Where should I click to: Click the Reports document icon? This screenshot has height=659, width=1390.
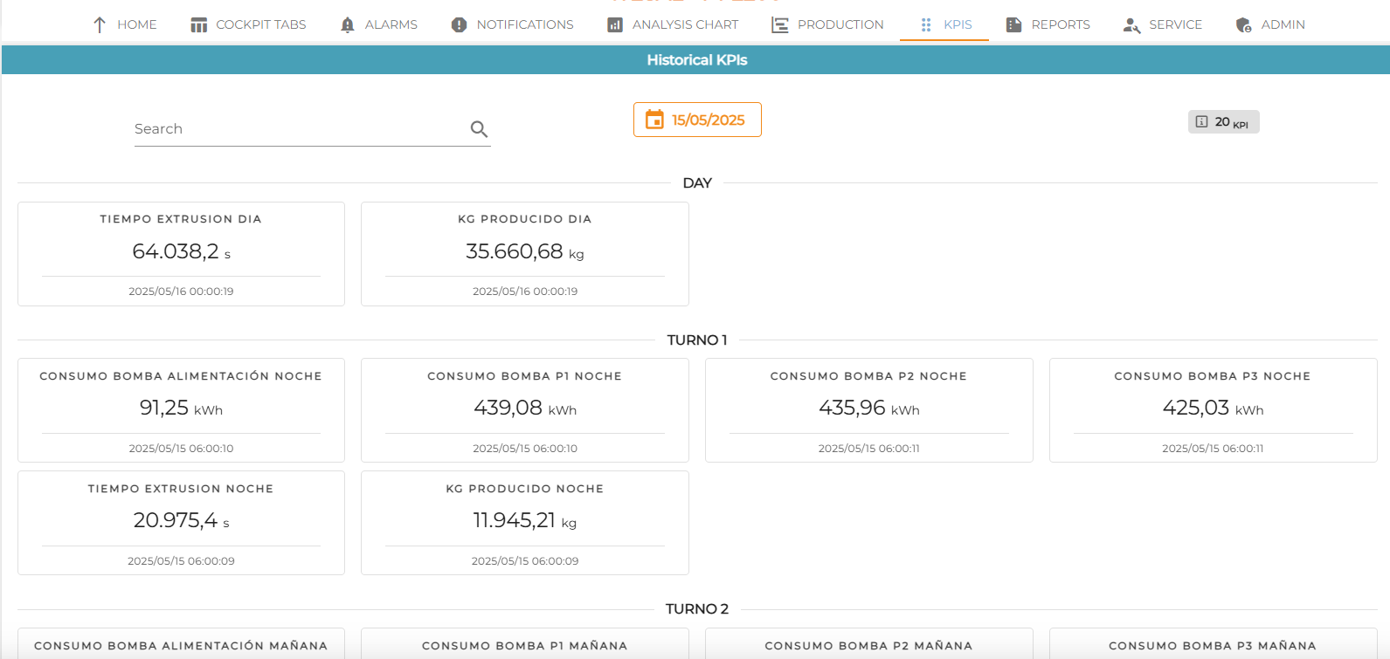coord(1013,25)
